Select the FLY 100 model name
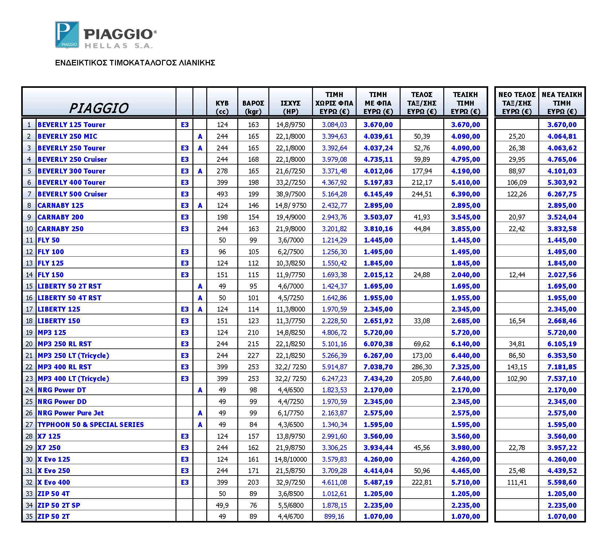Screen dimensions: 609x536 click(51, 252)
